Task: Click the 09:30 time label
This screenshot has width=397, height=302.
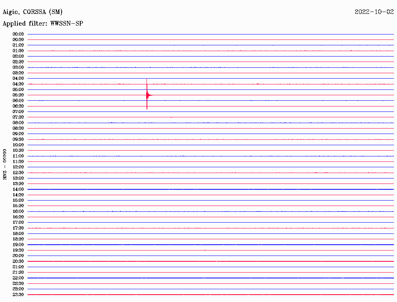Action: click(18, 139)
